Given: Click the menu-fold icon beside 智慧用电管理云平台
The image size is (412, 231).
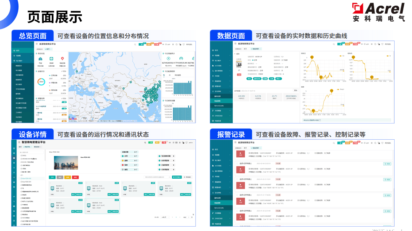Looking at the screenshot, I should 19,142.
